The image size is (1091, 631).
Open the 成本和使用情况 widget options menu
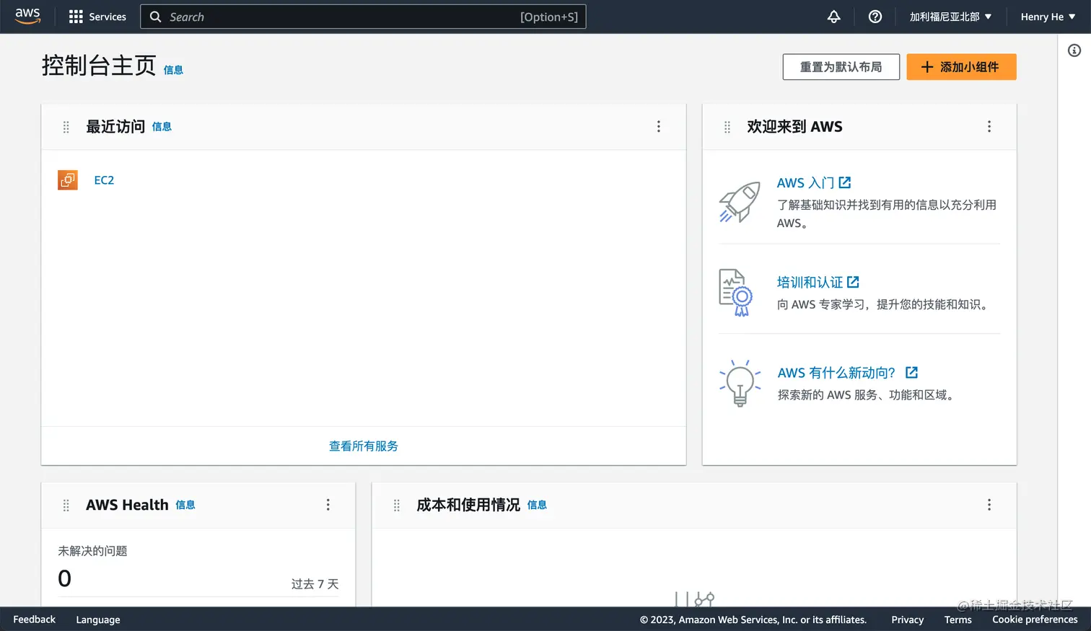[989, 505]
